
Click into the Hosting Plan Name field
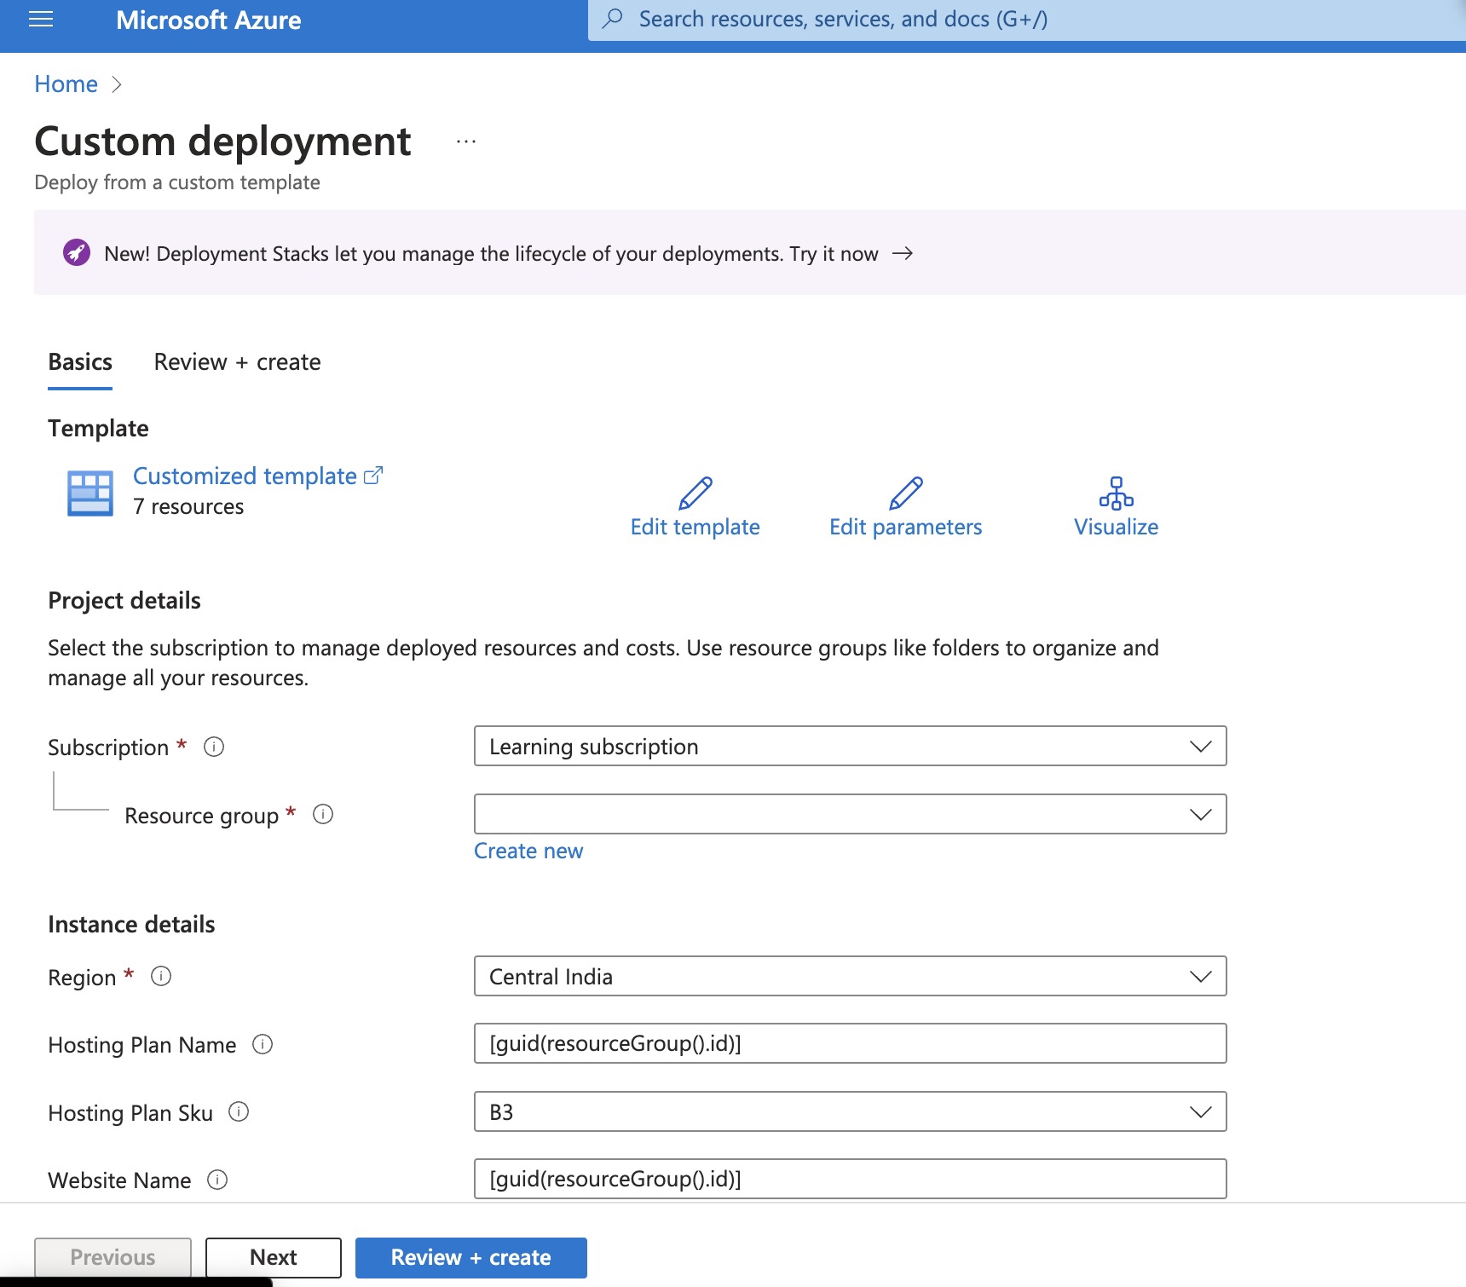click(x=850, y=1043)
